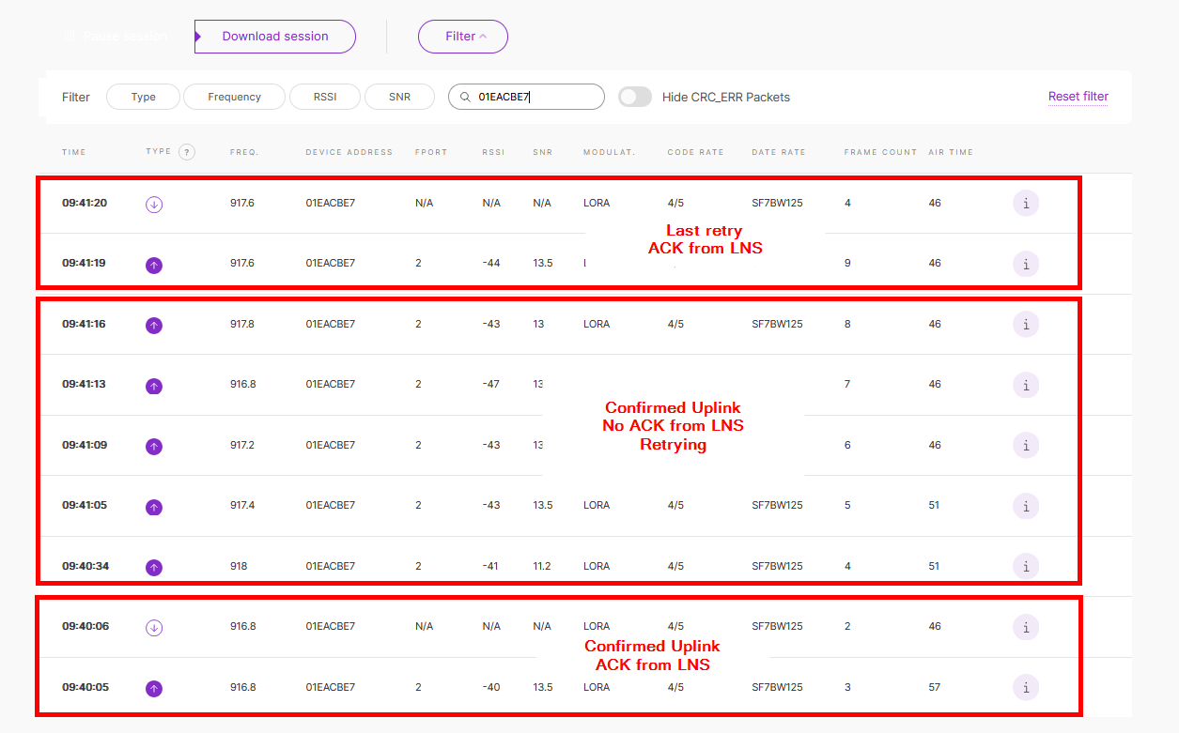
Task: Select the RSSI filter pill
Action: click(x=324, y=97)
